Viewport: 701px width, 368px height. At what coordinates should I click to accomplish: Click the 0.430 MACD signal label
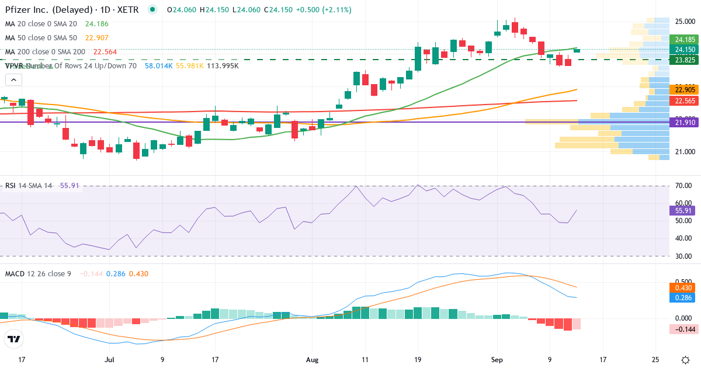click(682, 288)
